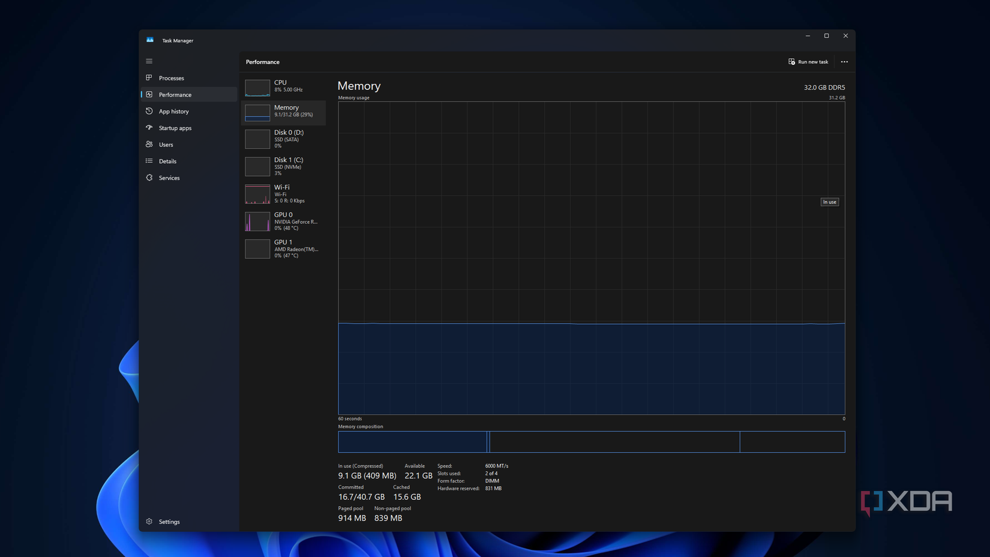This screenshot has height=557, width=990.
Task: Click the Processes sidebar icon
Action: (149, 78)
